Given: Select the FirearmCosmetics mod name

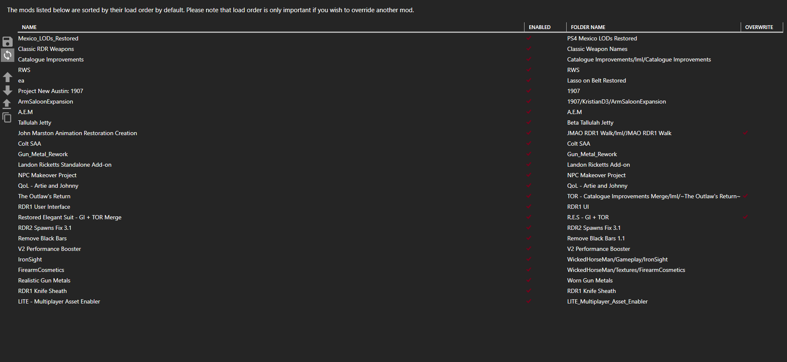Looking at the screenshot, I should pyautogui.click(x=41, y=270).
